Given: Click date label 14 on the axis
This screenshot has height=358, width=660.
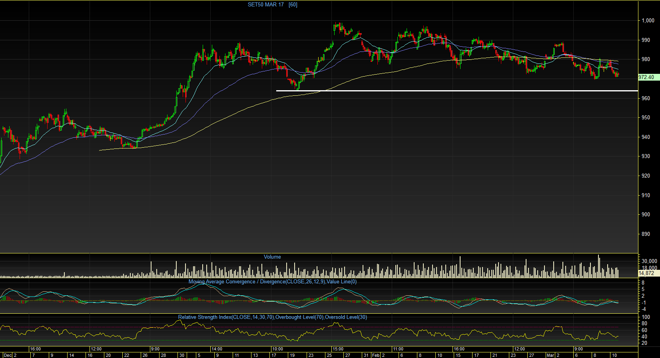Looking at the screenshot, I should [x=72, y=355].
